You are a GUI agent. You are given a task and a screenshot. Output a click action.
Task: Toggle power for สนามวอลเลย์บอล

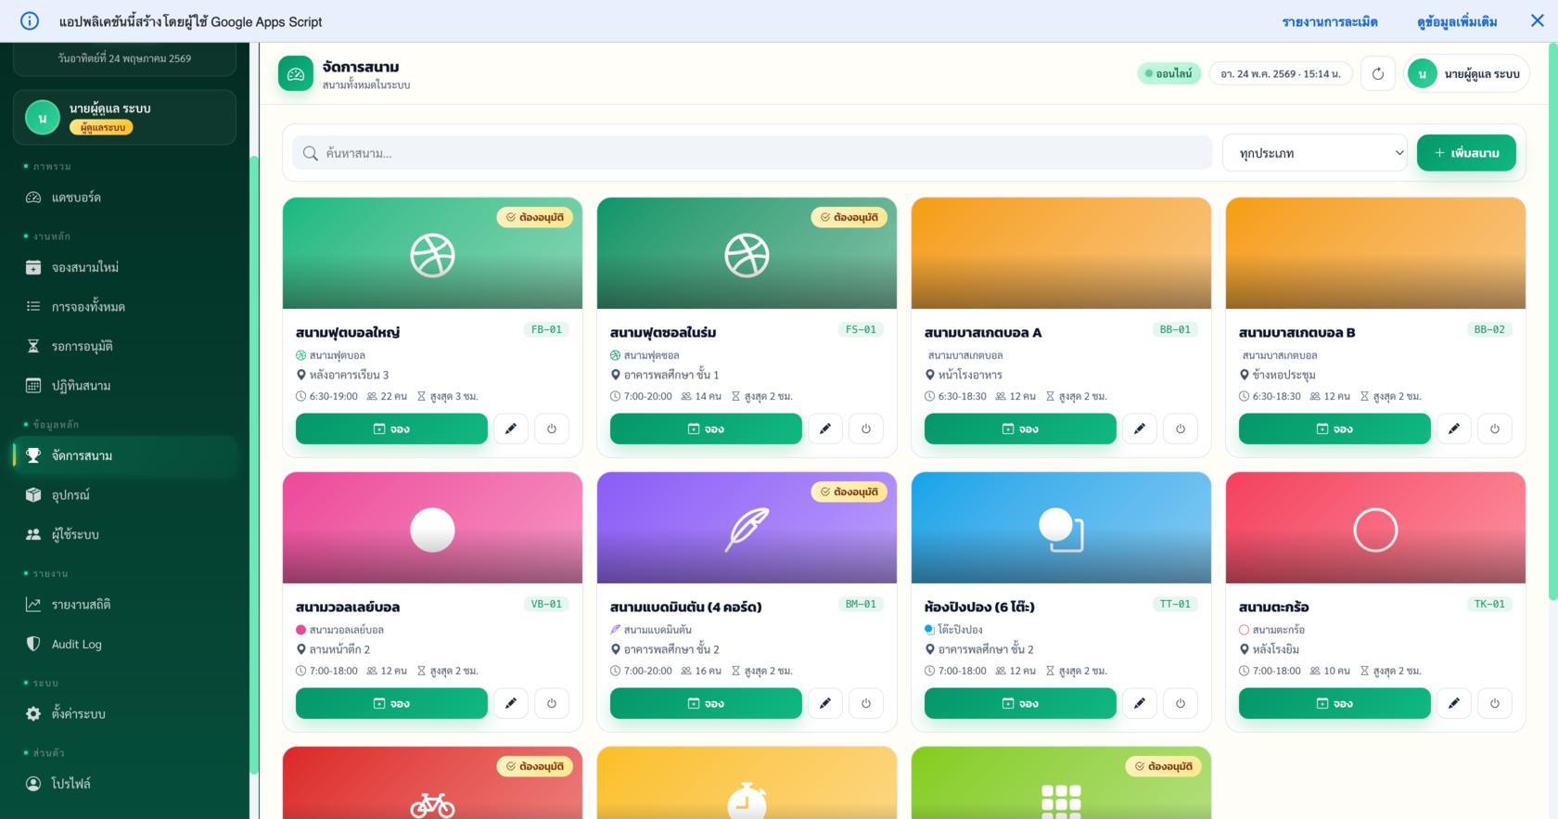[x=552, y=703]
